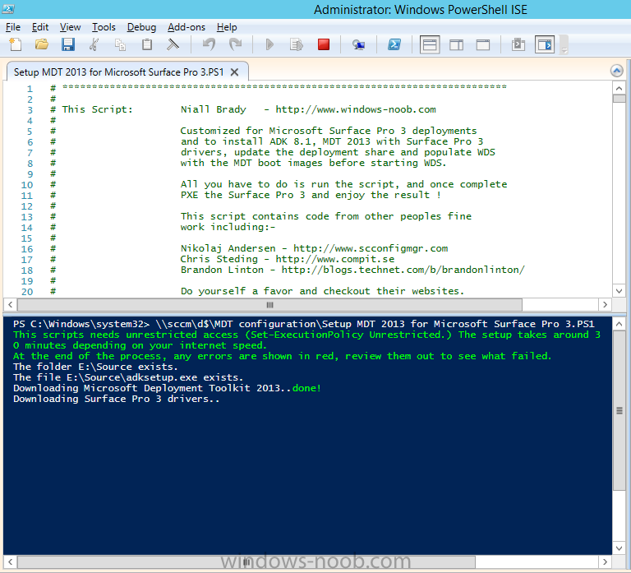Click PowerShell ISE title bar app icon
Screen dimensions: 631x573
8,9
